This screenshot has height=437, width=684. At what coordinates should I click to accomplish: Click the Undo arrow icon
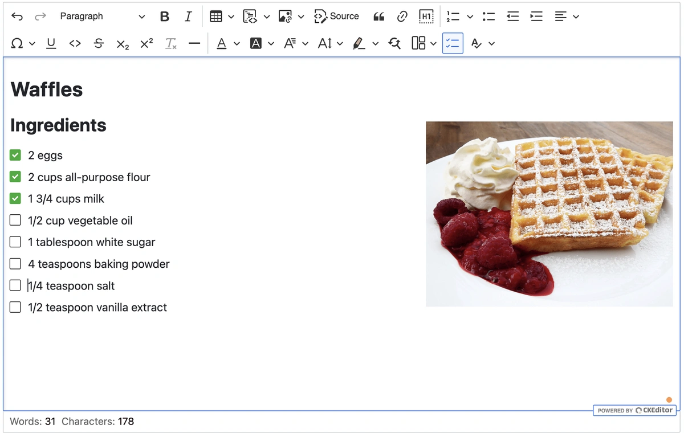click(x=17, y=17)
